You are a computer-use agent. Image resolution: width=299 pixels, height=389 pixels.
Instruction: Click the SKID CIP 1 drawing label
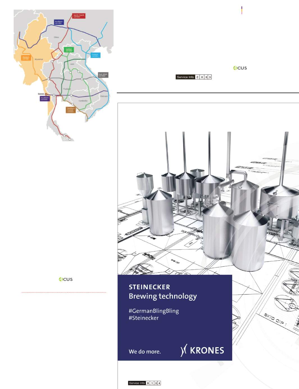click(275, 320)
